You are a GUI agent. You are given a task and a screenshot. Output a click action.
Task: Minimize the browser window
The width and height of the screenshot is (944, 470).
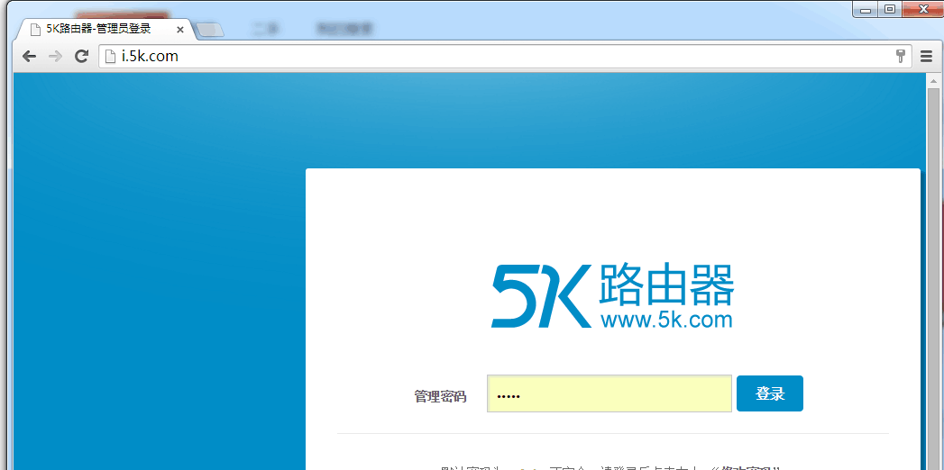(x=866, y=9)
